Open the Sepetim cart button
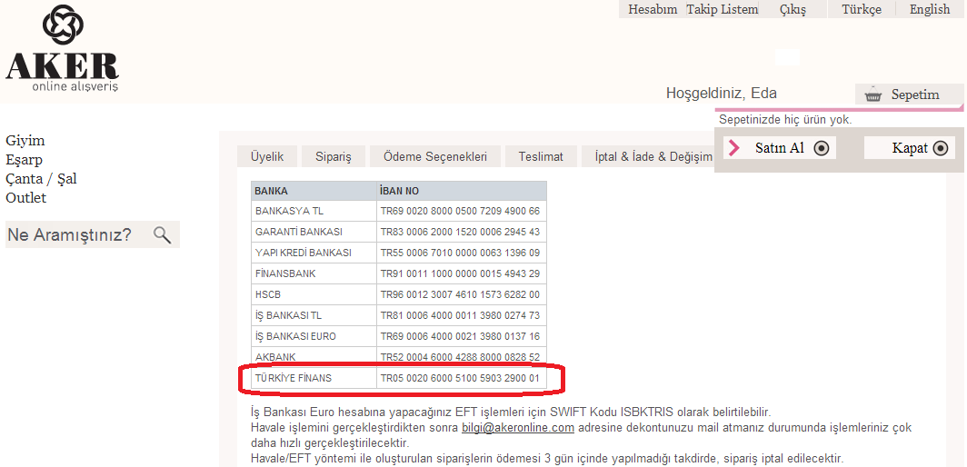967x467 pixels. click(x=909, y=94)
